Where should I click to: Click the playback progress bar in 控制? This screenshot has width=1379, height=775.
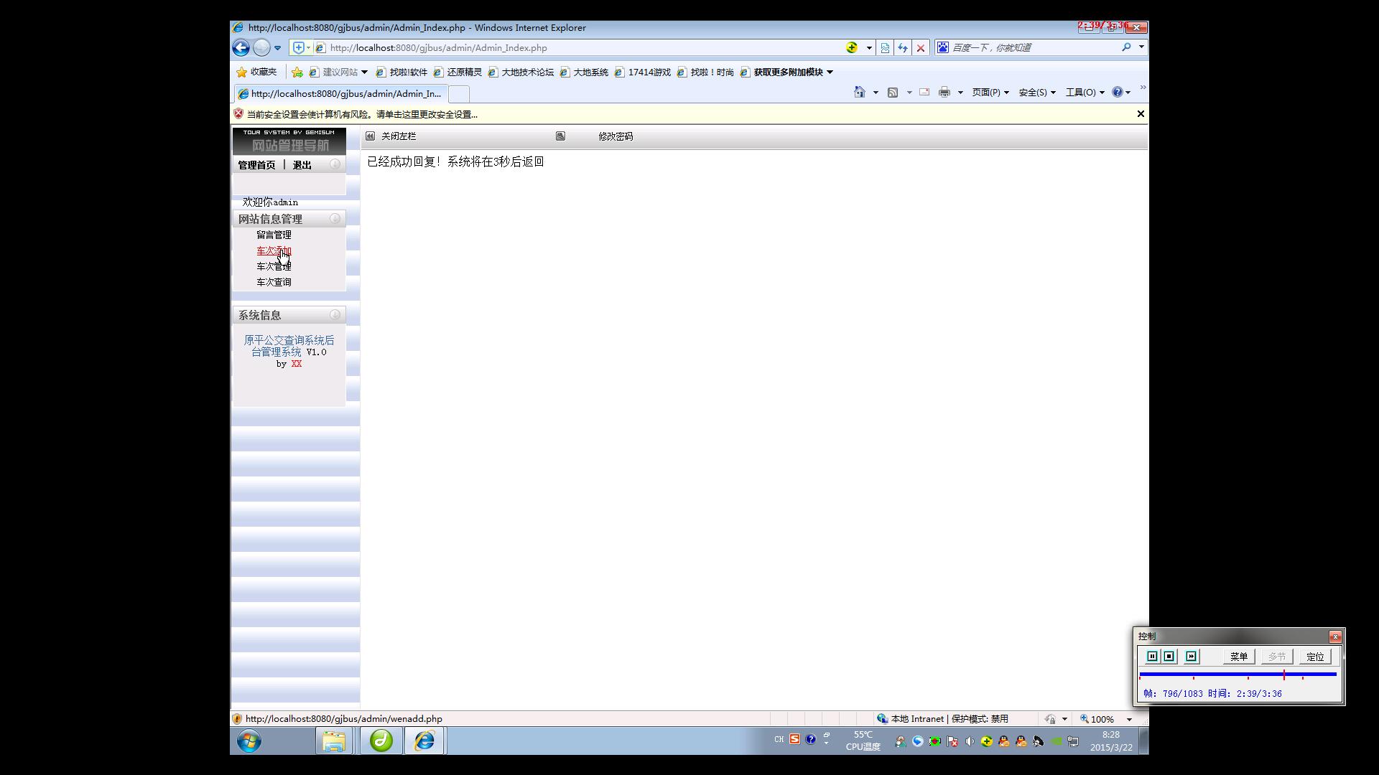1238,675
